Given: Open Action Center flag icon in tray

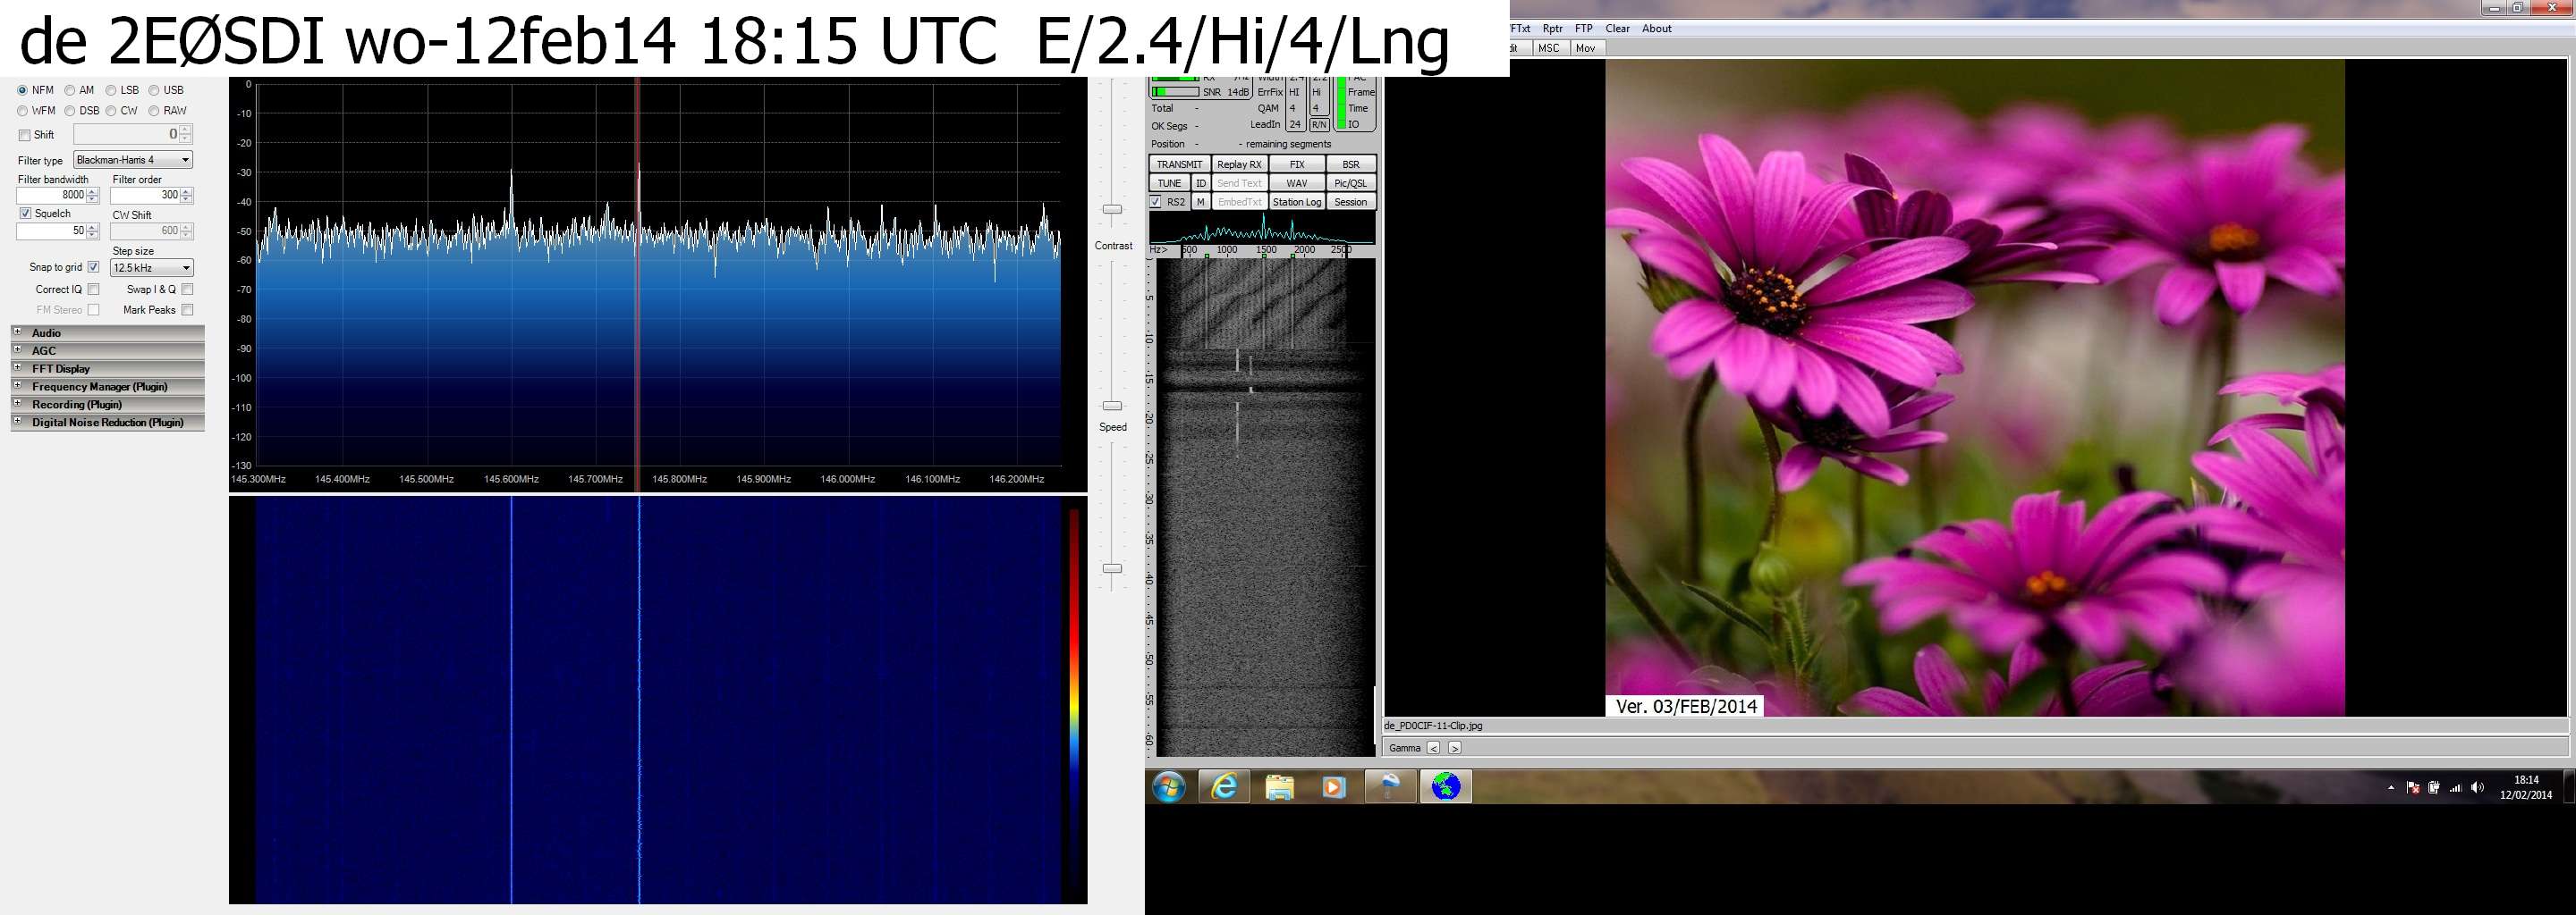Looking at the screenshot, I should coord(2412,788).
